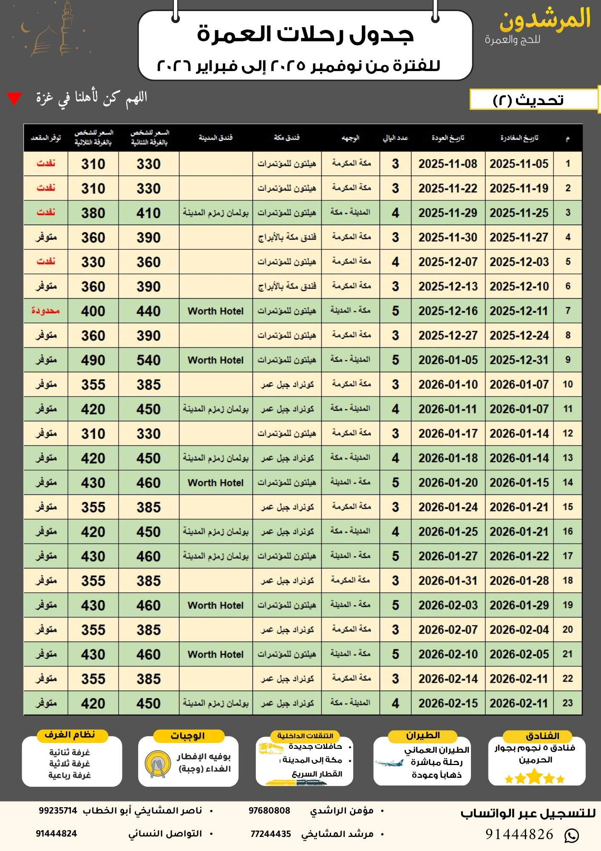Click WhatsApp registration number 91444826
This screenshot has width=601, height=851.
pos(519,834)
